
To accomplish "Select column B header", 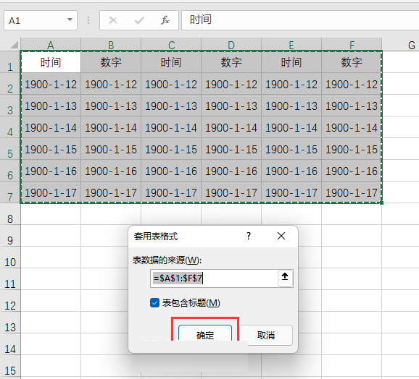I will click(111, 45).
